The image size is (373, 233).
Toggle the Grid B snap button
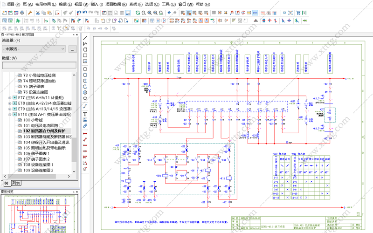coord(189,13)
